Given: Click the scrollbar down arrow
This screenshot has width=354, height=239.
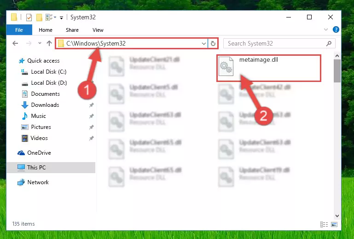Looking at the screenshot, I should (337, 216).
